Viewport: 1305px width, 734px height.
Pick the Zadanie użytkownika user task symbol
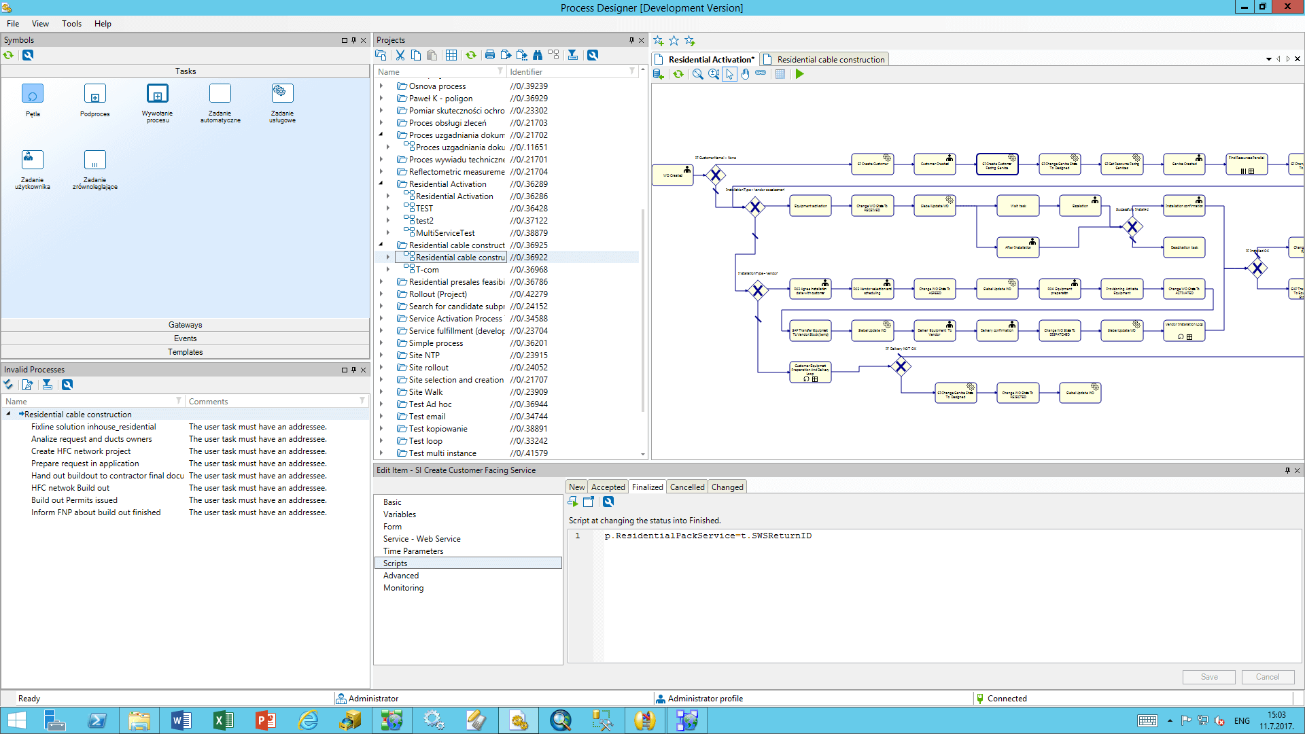tap(33, 169)
